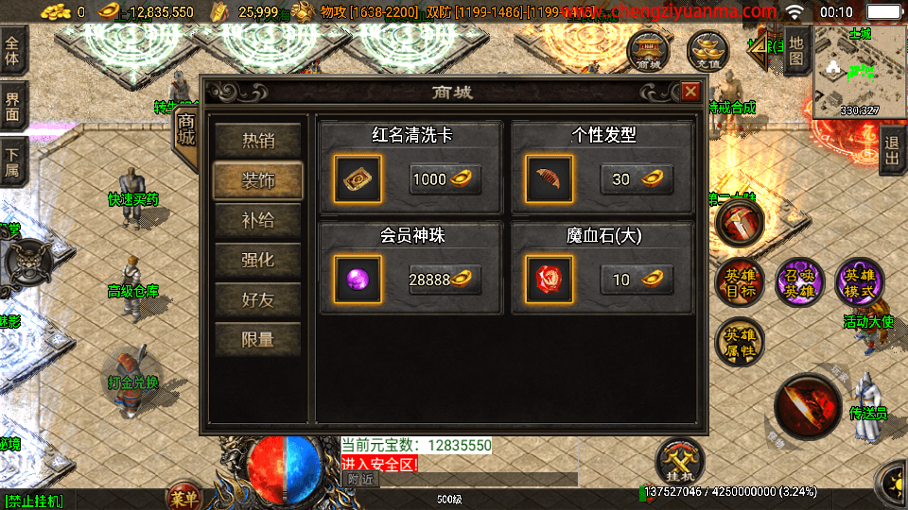This screenshot has width=908, height=510.
Task: Open the 商城 shop icon at top
Action: point(648,52)
